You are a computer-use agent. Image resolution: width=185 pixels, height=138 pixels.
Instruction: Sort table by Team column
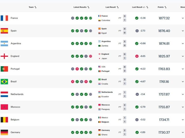(32, 7)
